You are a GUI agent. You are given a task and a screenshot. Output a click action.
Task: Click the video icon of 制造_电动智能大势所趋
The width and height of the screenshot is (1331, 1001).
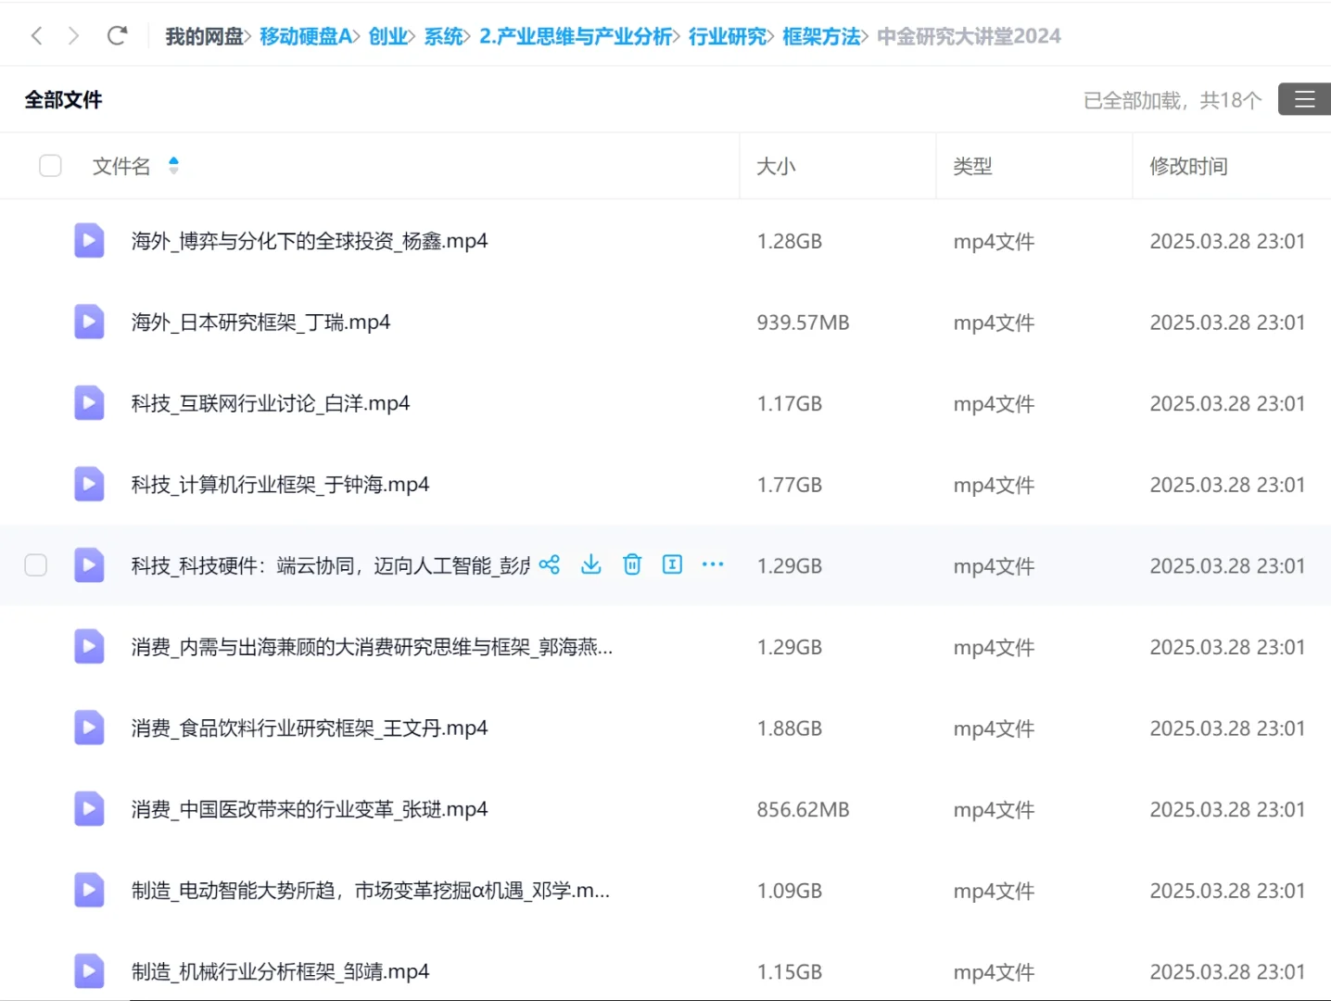click(89, 891)
